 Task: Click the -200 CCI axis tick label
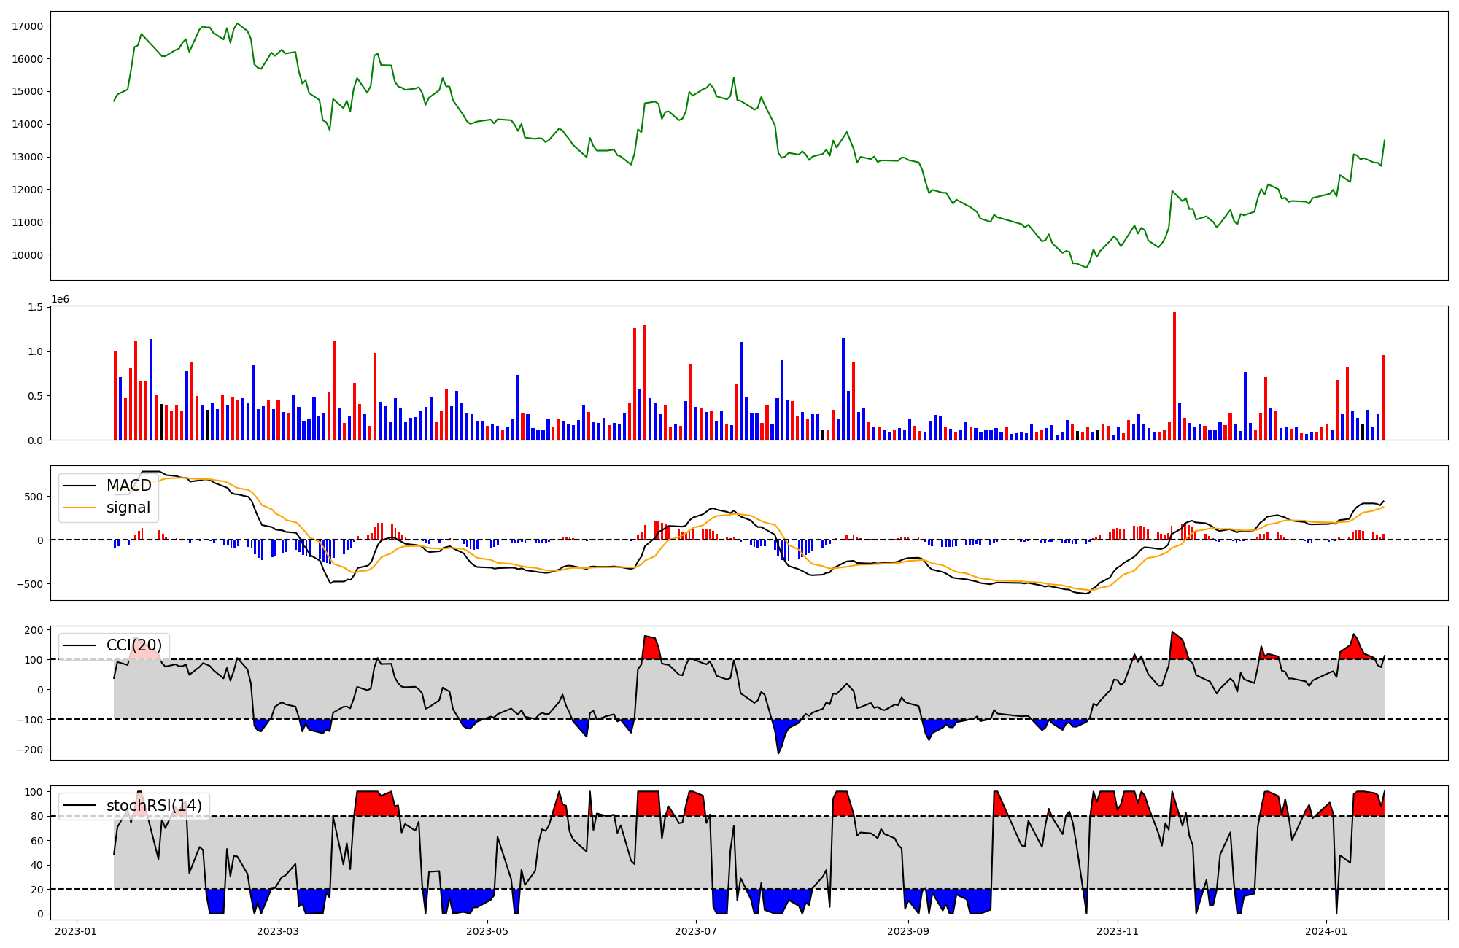31,750
